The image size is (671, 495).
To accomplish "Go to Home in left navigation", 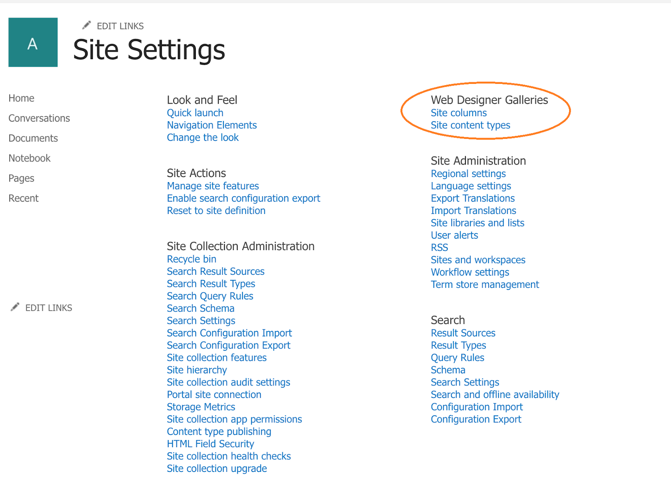I will click(x=21, y=98).
